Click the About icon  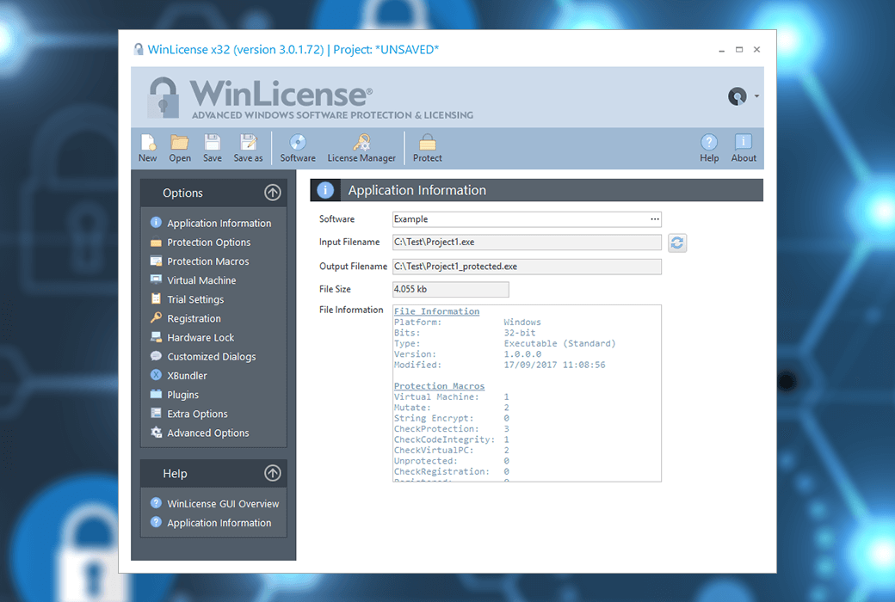point(743,147)
